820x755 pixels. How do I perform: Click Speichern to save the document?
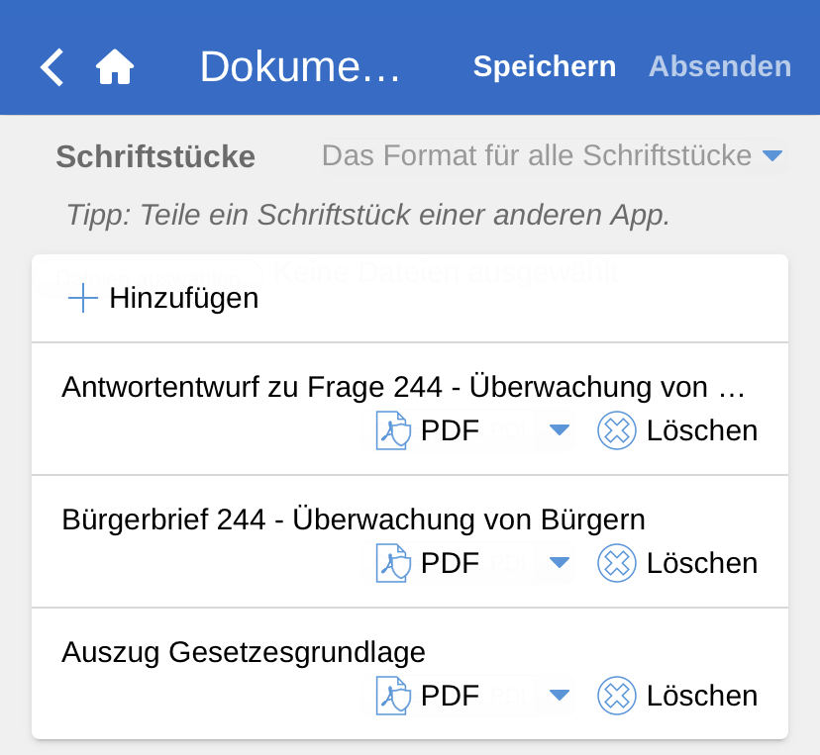point(545,66)
